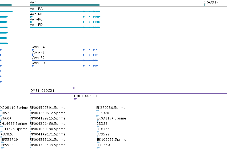Select the DME1-003P01 BAC label
Viewport: 227px width, 149px height.
click(86, 96)
